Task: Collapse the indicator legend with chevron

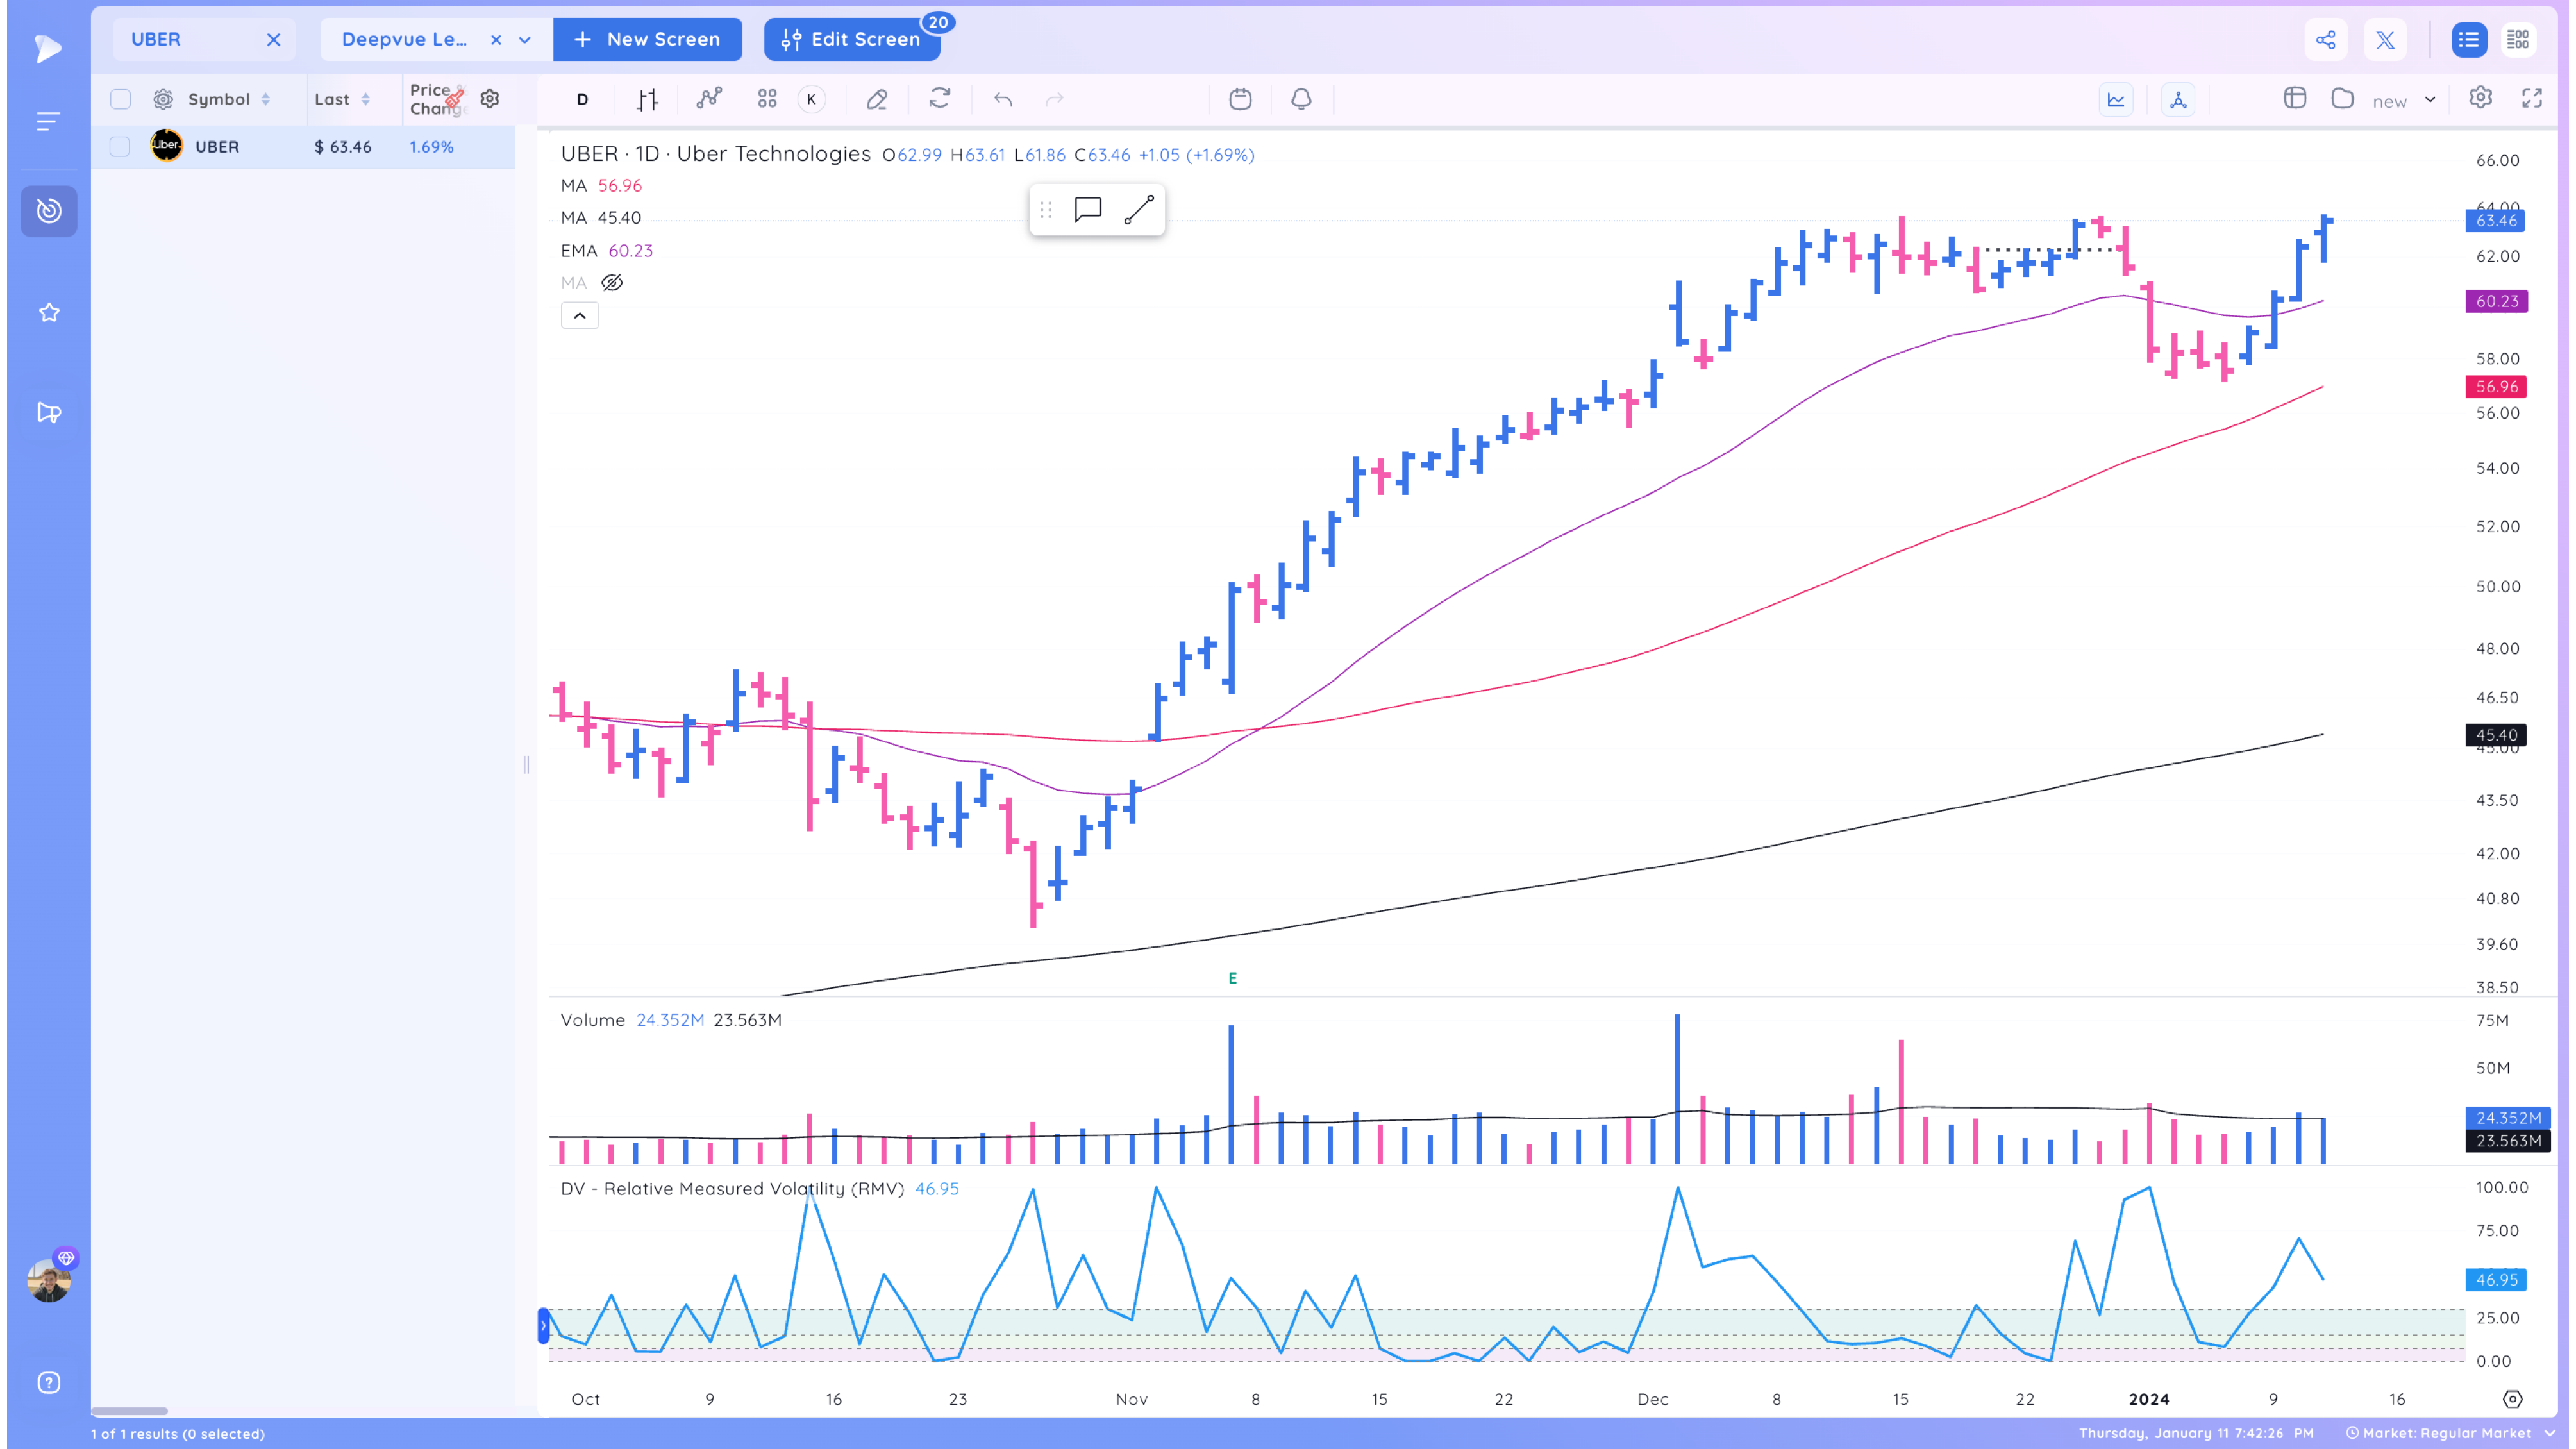Action: [x=580, y=316]
